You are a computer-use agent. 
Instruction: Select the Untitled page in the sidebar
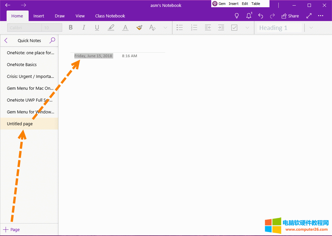tap(20, 124)
